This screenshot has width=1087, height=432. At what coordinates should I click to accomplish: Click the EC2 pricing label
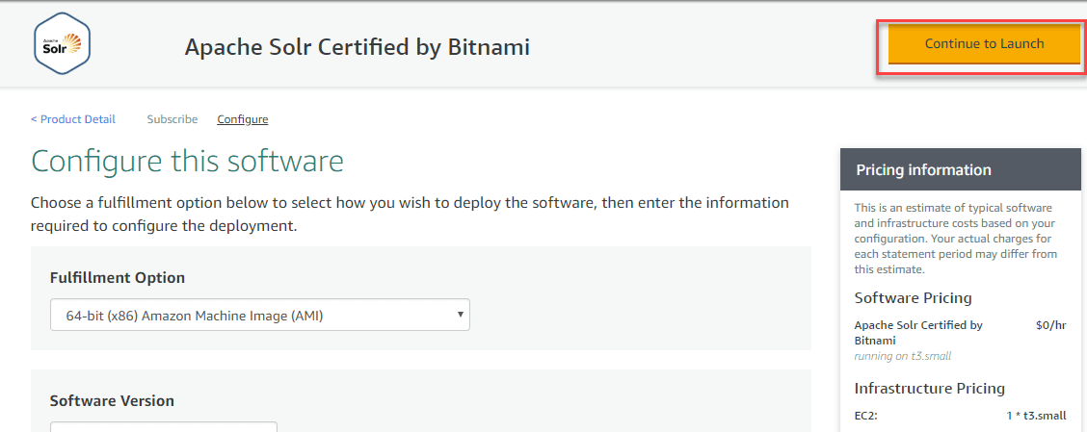866,416
